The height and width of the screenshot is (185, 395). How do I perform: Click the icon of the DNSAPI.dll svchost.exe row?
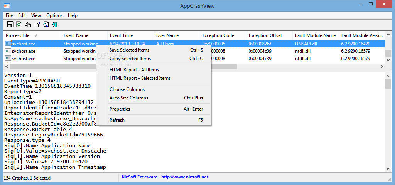[8, 44]
